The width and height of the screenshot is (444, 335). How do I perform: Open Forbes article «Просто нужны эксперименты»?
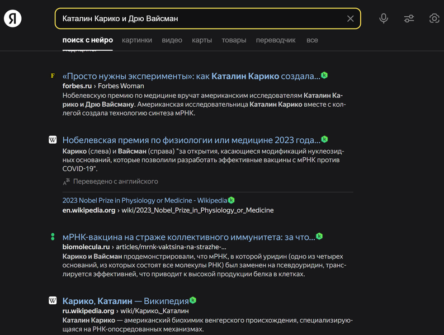click(x=191, y=76)
